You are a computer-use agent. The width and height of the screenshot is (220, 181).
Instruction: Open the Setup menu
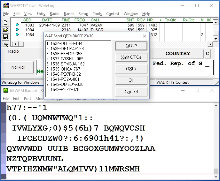coord(83,14)
